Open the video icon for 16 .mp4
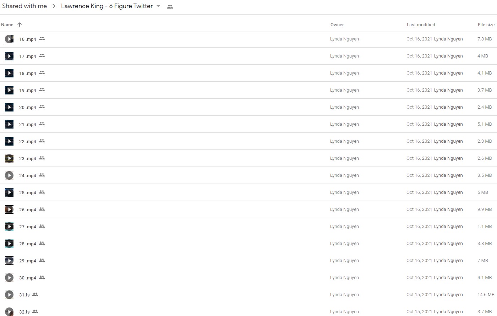497x316 pixels. pos(9,39)
